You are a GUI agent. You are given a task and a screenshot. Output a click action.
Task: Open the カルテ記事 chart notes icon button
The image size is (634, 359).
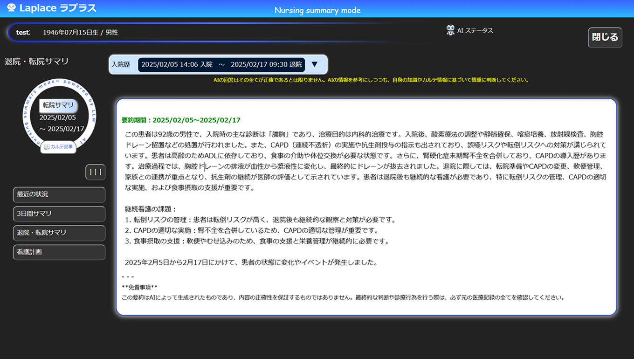[x=59, y=146]
